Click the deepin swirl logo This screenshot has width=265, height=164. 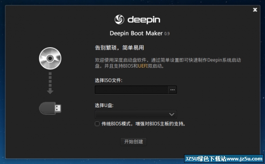(119, 19)
